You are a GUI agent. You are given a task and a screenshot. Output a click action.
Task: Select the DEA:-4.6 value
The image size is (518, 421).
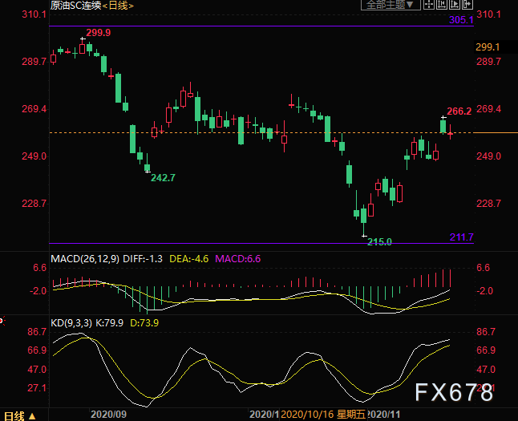coord(189,259)
